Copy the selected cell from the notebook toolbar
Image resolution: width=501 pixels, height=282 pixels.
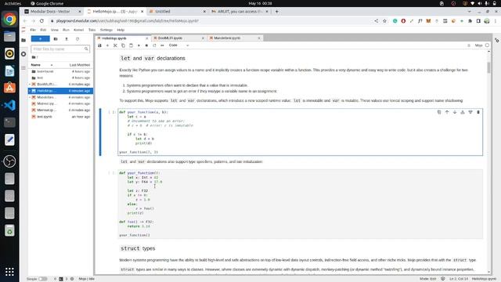pyautogui.click(x=123, y=45)
